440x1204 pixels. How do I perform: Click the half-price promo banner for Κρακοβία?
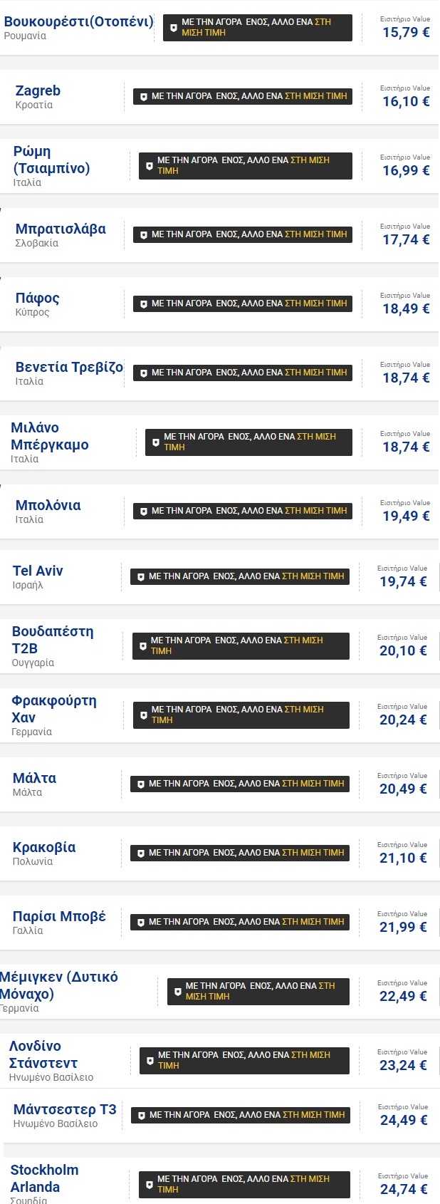pyautogui.click(x=240, y=853)
